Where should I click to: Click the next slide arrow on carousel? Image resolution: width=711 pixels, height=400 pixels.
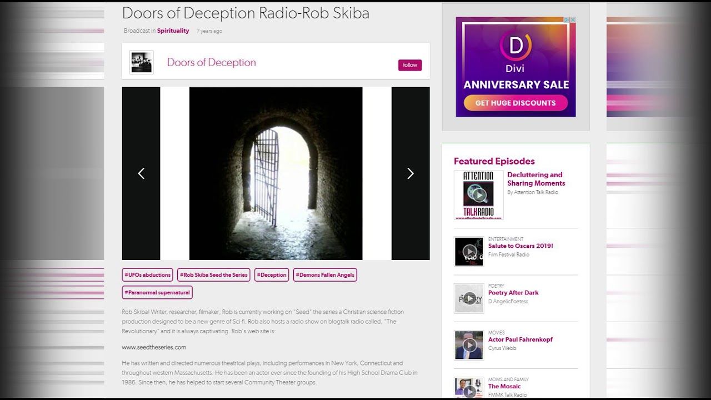click(x=410, y=174)
